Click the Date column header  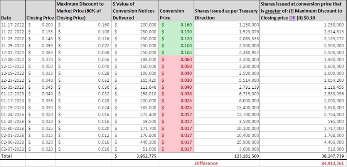pos(6,18)
